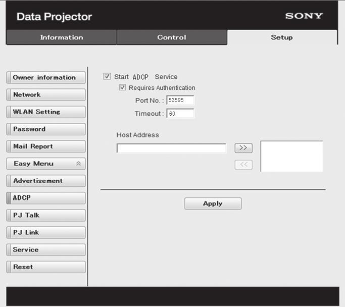This screenshot has width=345, height=307.
Task: Open the Reset page
Action: (46, 267)
